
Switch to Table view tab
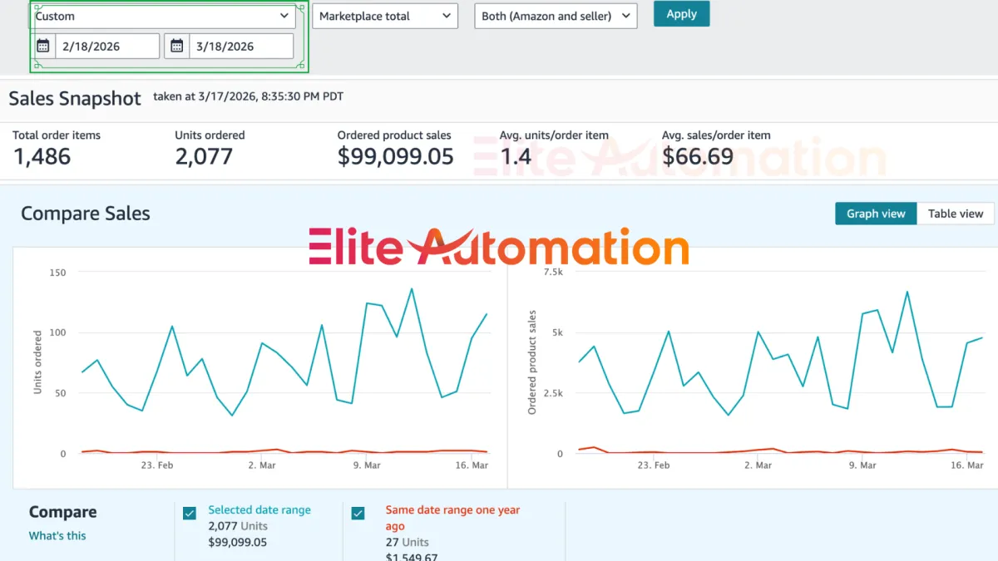click(956, 214)
